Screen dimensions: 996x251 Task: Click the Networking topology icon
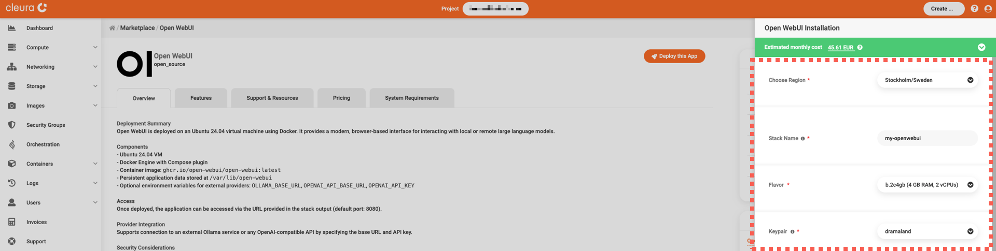click(11, 67)
